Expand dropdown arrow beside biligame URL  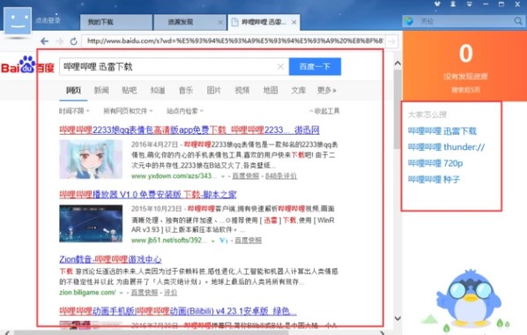[122, 293]
